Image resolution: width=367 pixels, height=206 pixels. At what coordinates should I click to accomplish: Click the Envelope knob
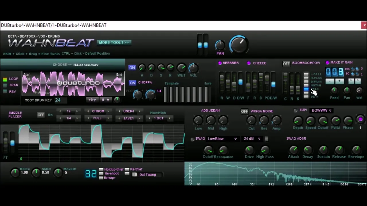pos(356,150)
